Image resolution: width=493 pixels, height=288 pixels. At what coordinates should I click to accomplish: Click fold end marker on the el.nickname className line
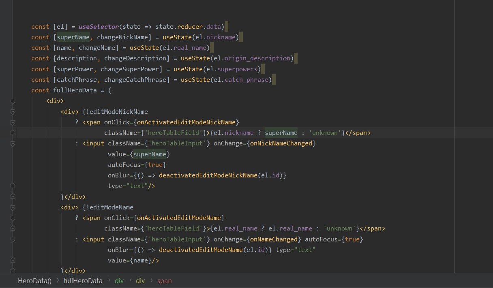13,132
